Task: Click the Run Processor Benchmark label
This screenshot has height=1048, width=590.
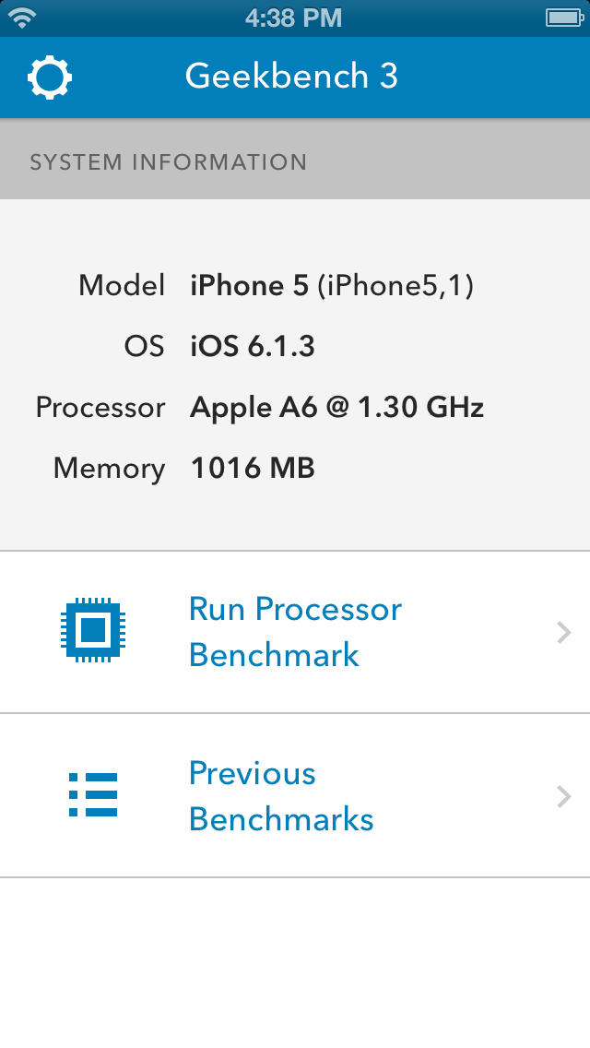Action: [x=295, y=632]
